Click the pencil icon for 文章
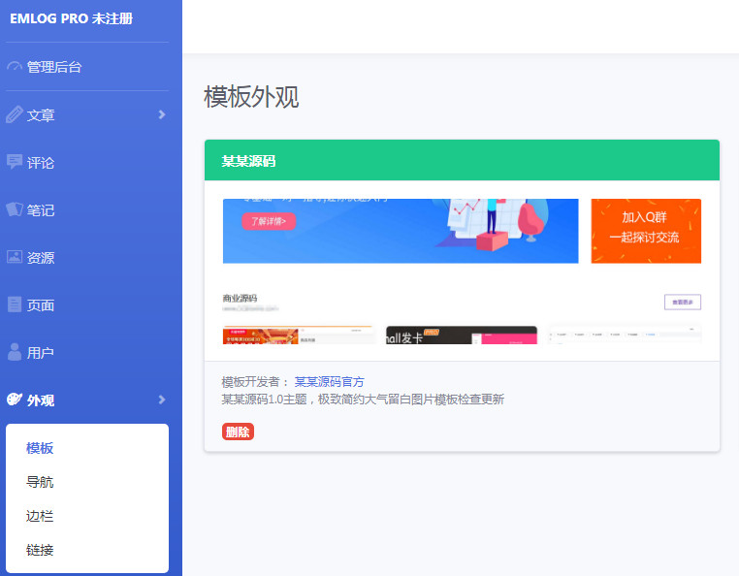 pyautogui.click(x=15, y=114)
